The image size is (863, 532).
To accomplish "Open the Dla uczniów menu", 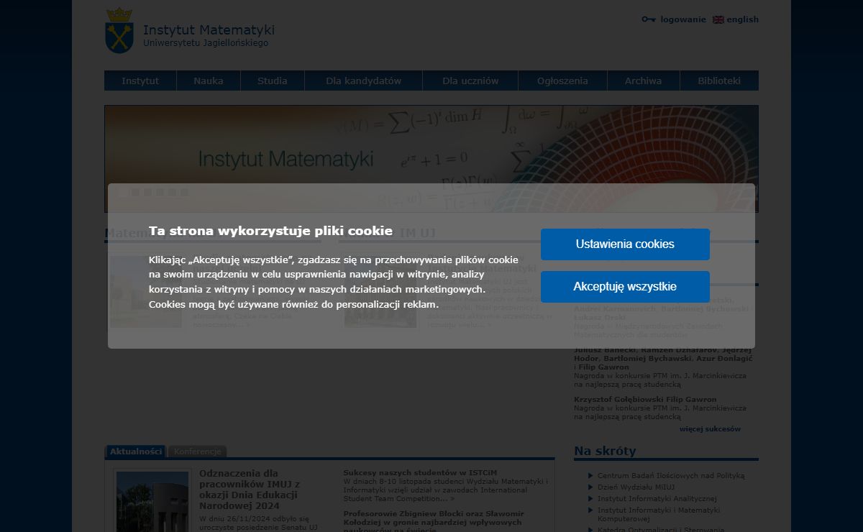I will tap(470, 81).
